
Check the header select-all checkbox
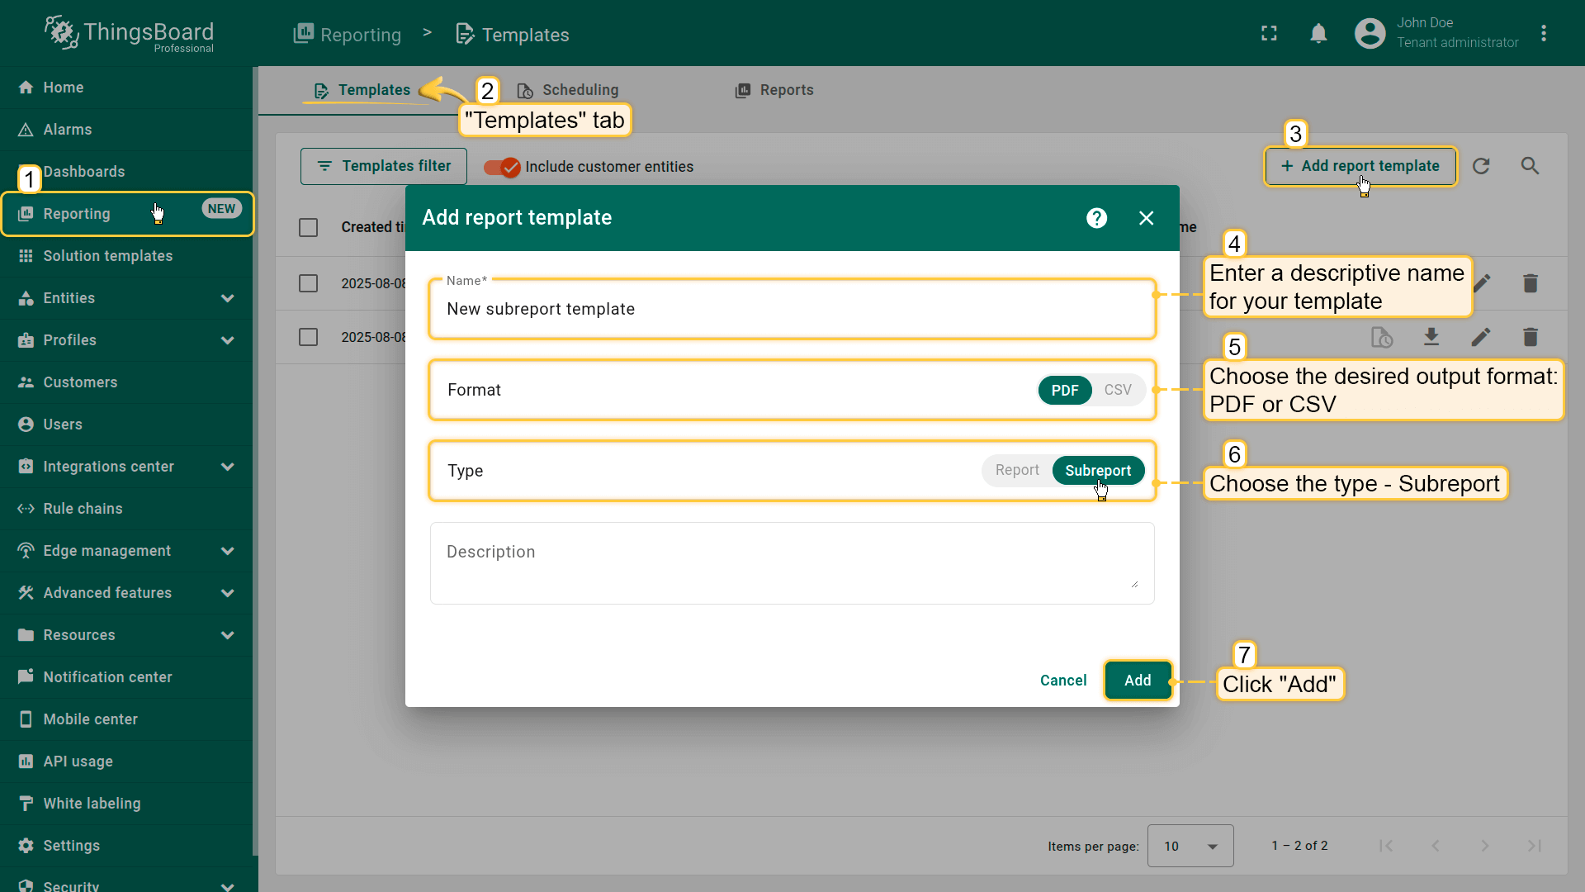coord(309,227)
